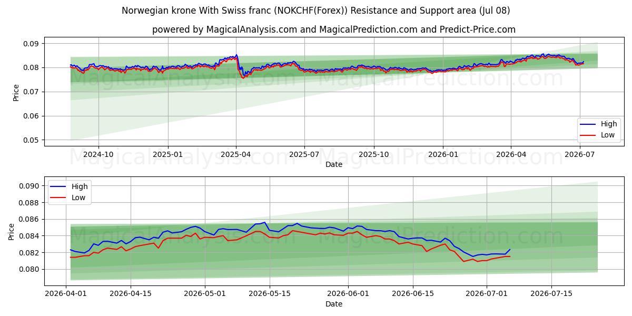Click the 2025-04 date tick label
Image resolution: width=632 pixels, height=316 pixels.
coord(236,154)
